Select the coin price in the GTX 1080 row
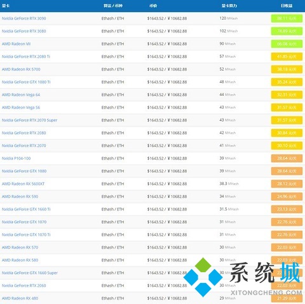 pos(167,171)
